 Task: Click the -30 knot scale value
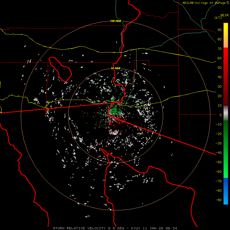218,143
